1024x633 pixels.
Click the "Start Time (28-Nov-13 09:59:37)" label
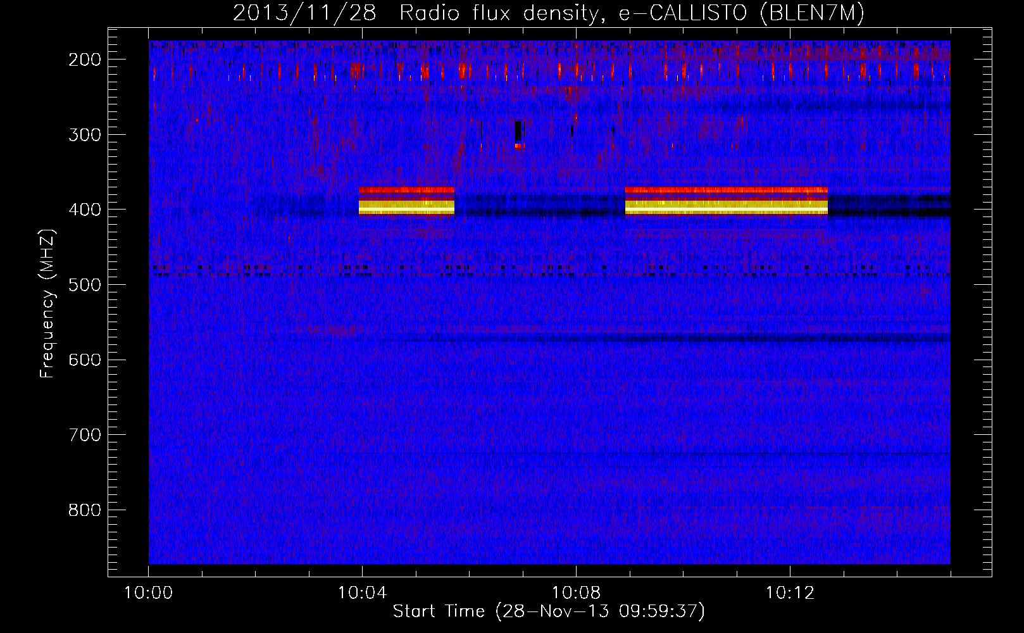(x=549, y=611)
